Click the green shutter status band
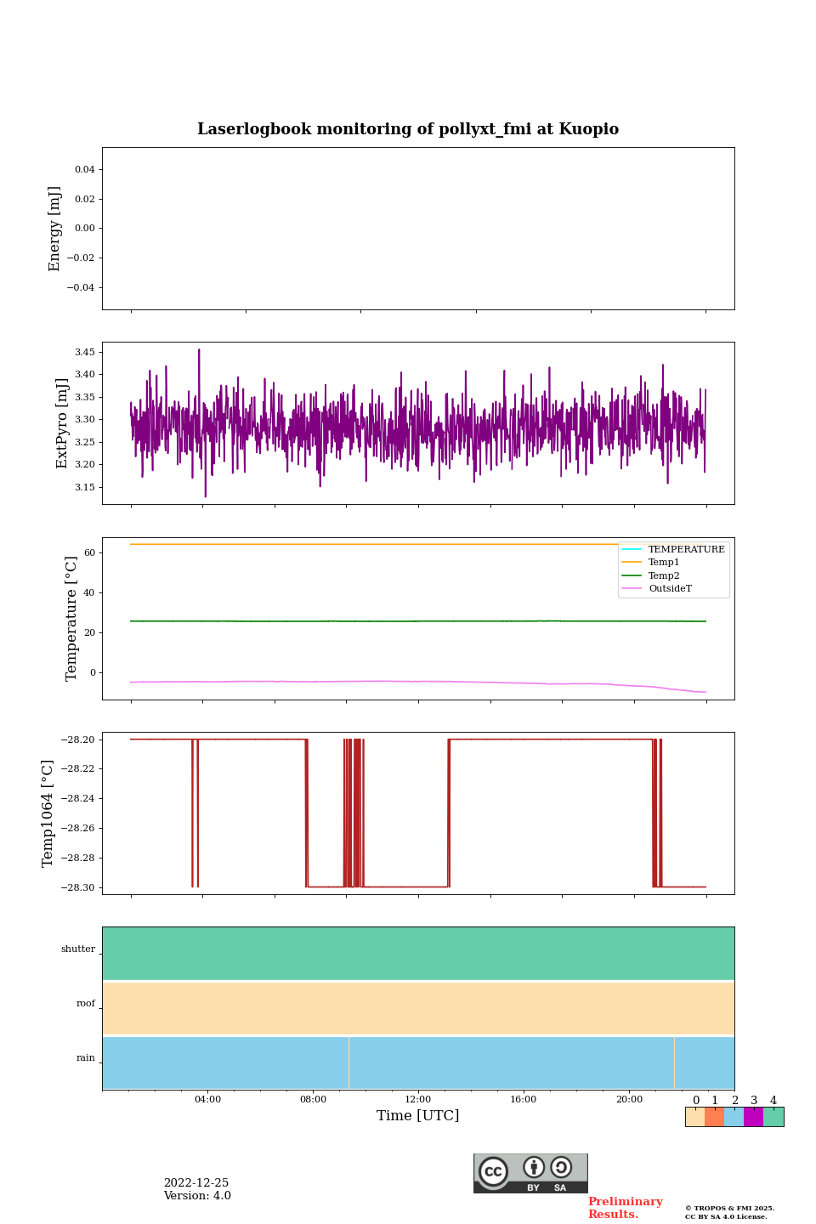The width and height of the screenshot is (816, 1224). pos(418,953)
